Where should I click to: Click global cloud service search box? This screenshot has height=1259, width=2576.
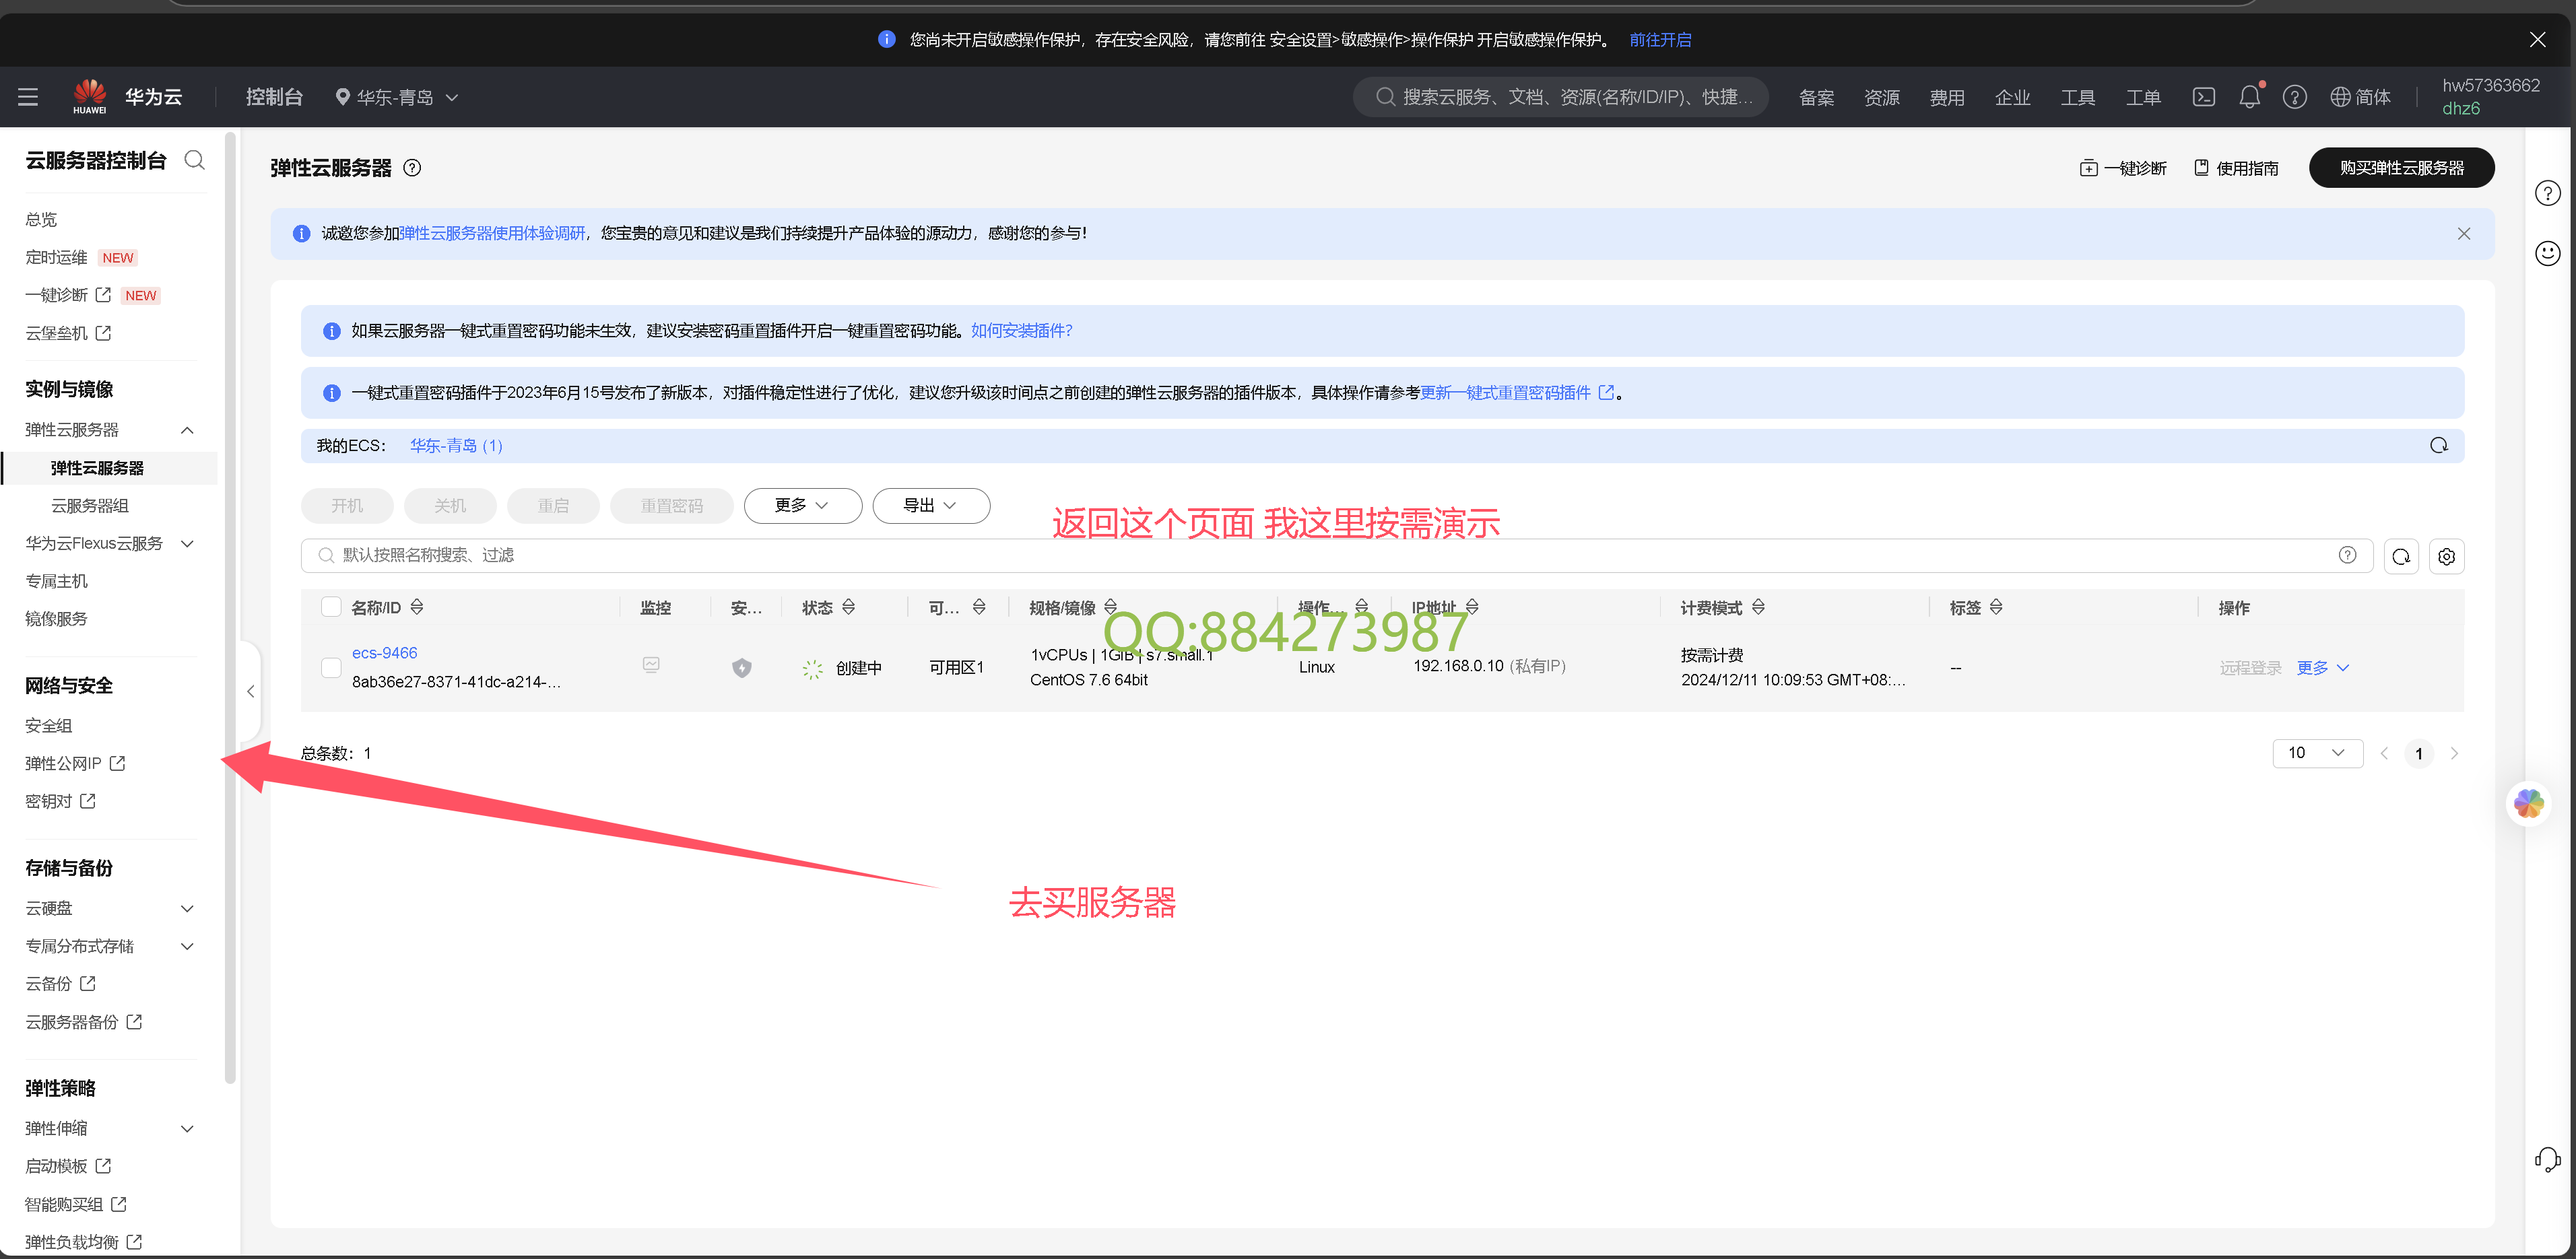1560,97
